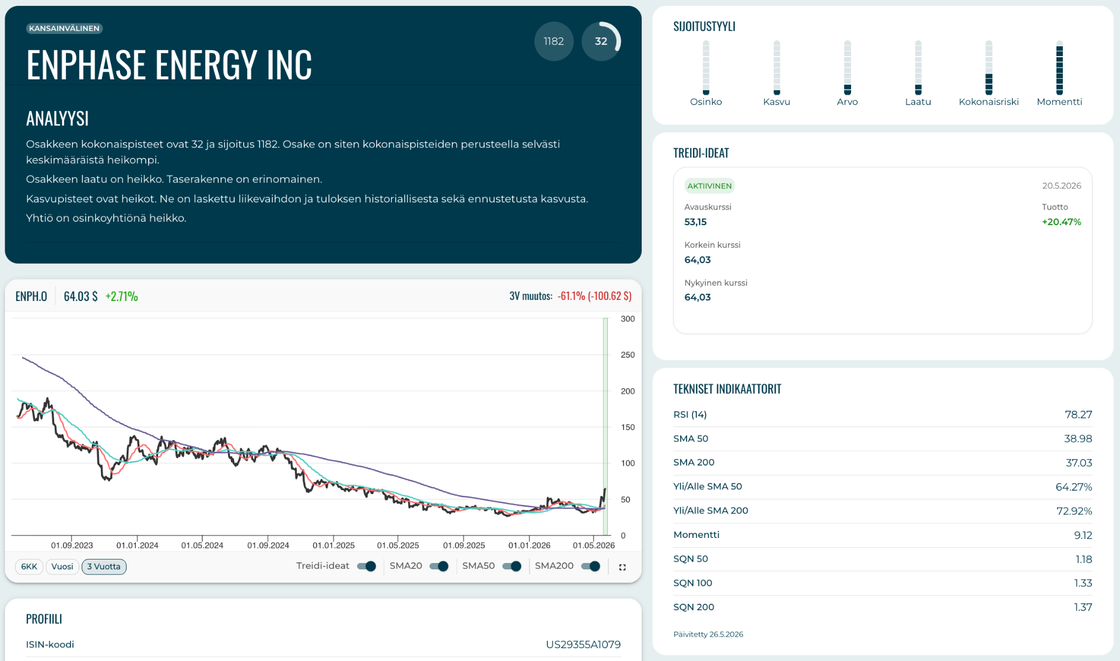Turn off the SMA50 line switch
This screenshot has width=1120, height=661.
(x=512, y=566)
